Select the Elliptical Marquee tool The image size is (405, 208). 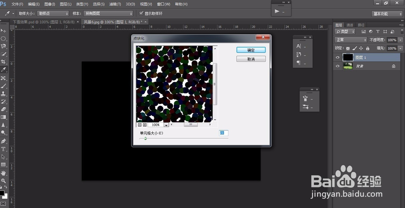point(3,39)
